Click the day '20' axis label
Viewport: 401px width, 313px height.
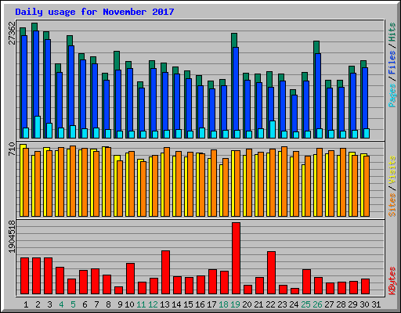[247, 304]
